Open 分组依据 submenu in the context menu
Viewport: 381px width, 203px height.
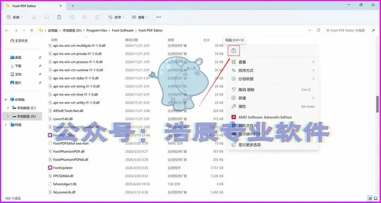point(273,79)
